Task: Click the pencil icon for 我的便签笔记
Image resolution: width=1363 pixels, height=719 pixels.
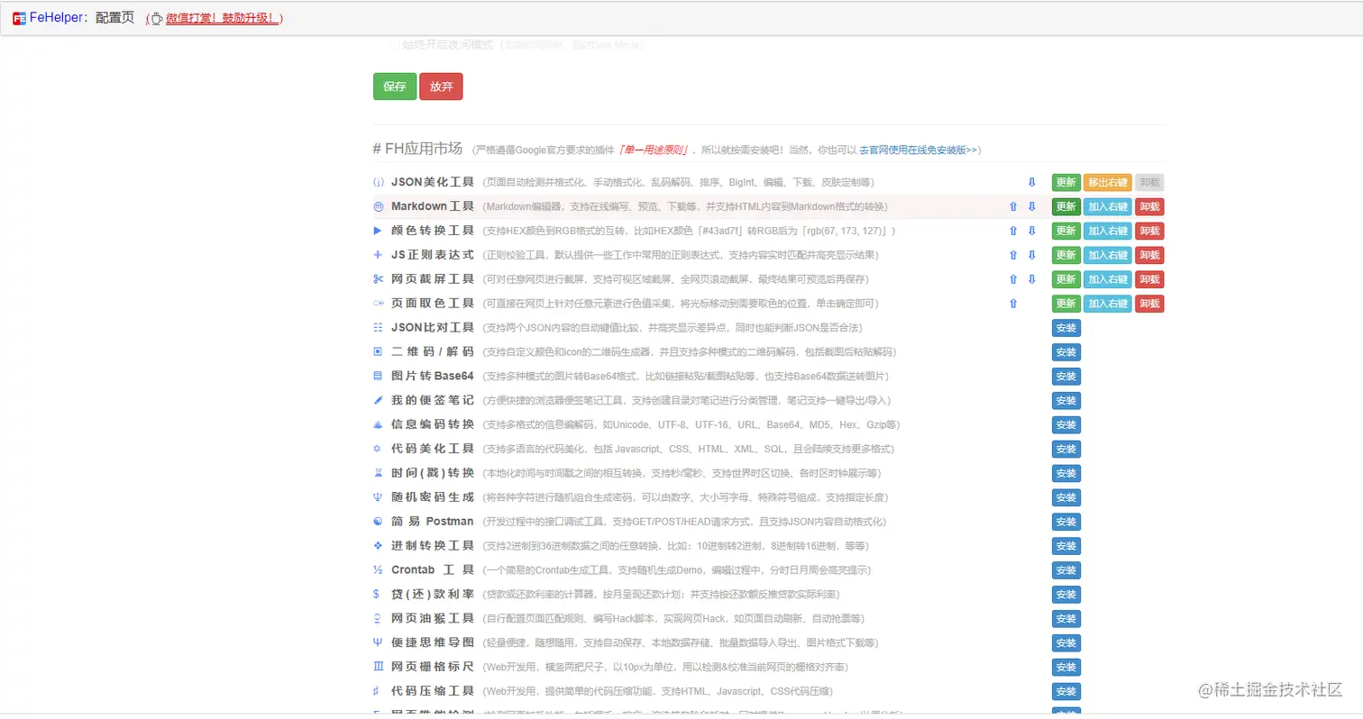Action: click(x=379, y=400)
